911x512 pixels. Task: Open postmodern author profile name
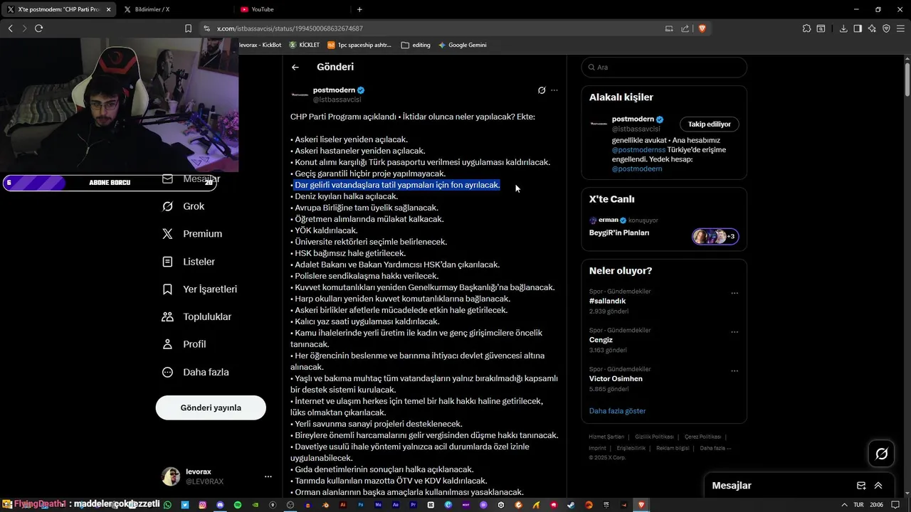point(334,90)
